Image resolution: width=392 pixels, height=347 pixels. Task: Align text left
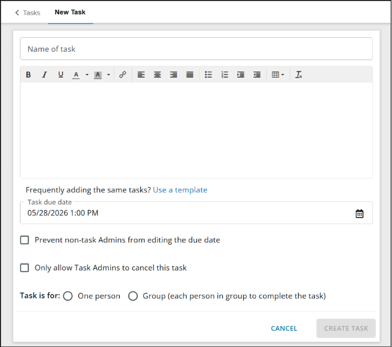pos(142,75)
